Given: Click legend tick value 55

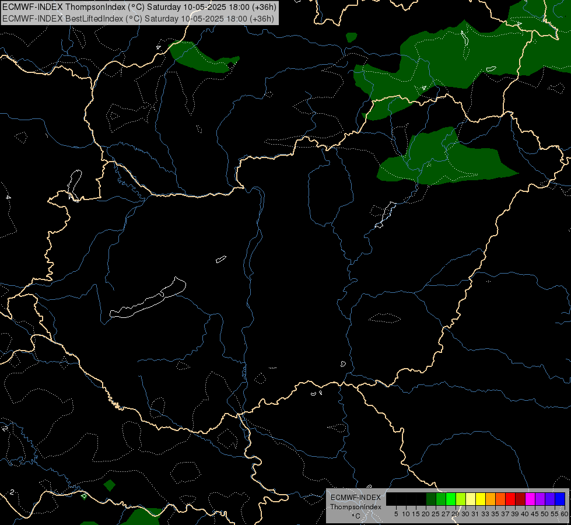Looking at the screenshot, I should pos(555,514).
